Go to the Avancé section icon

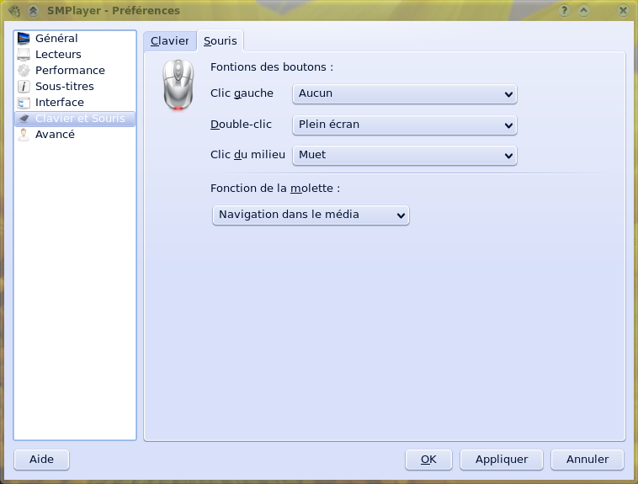click(24, 135)
